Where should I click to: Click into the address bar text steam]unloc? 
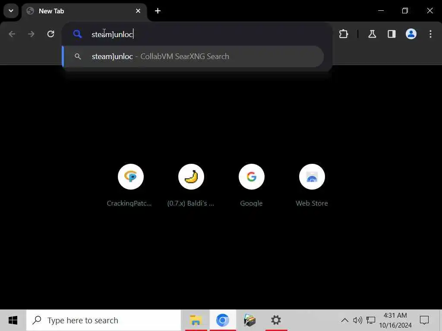pos(112,34)
